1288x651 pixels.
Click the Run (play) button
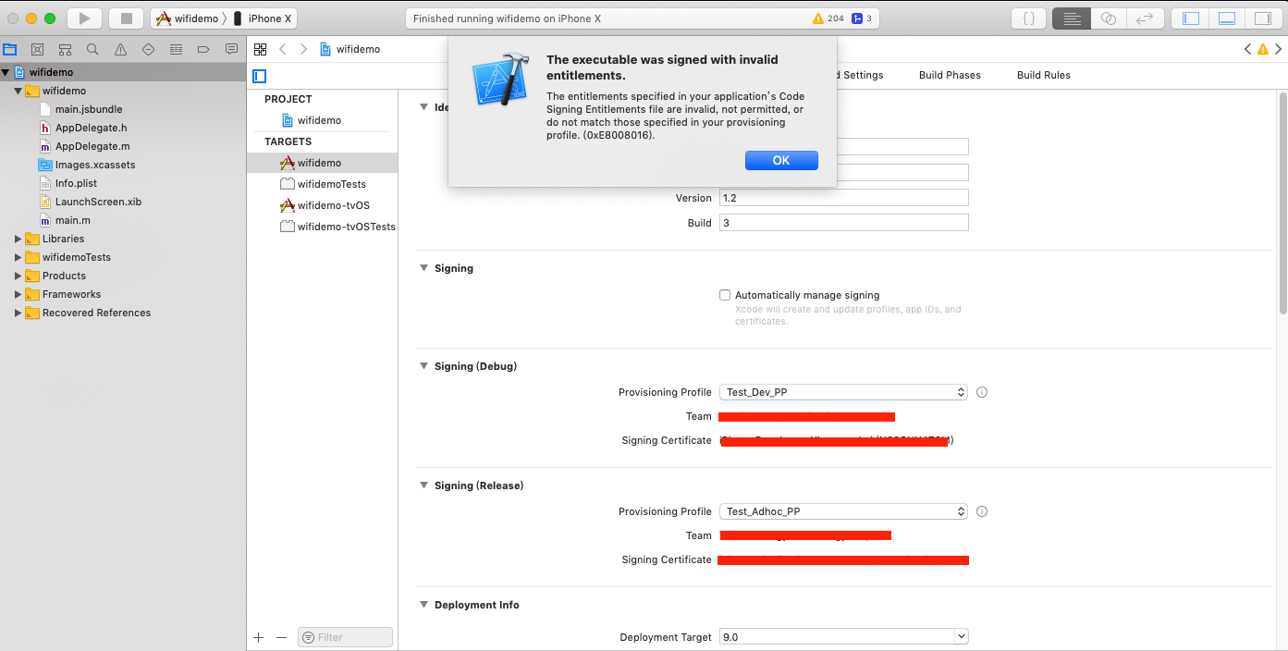84,18
